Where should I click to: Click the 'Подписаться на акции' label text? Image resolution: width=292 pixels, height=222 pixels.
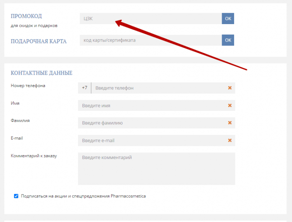(x=83, y=196)
